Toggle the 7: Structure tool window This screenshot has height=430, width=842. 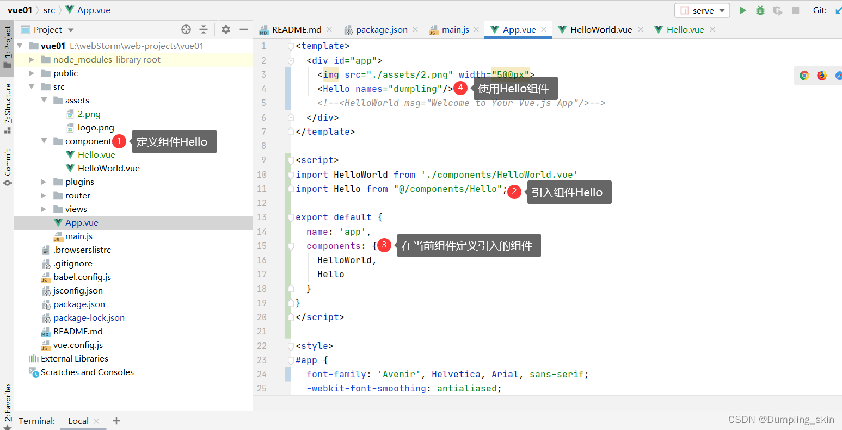pos(7,108)
